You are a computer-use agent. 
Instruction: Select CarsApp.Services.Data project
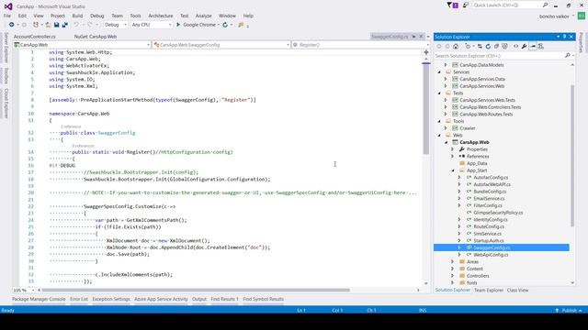pyautogui.click(x=482, y=80)
